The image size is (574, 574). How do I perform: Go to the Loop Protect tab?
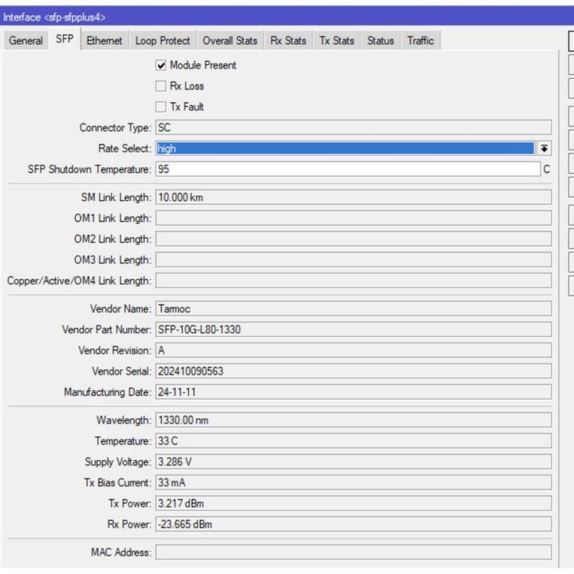pos(163,41)
